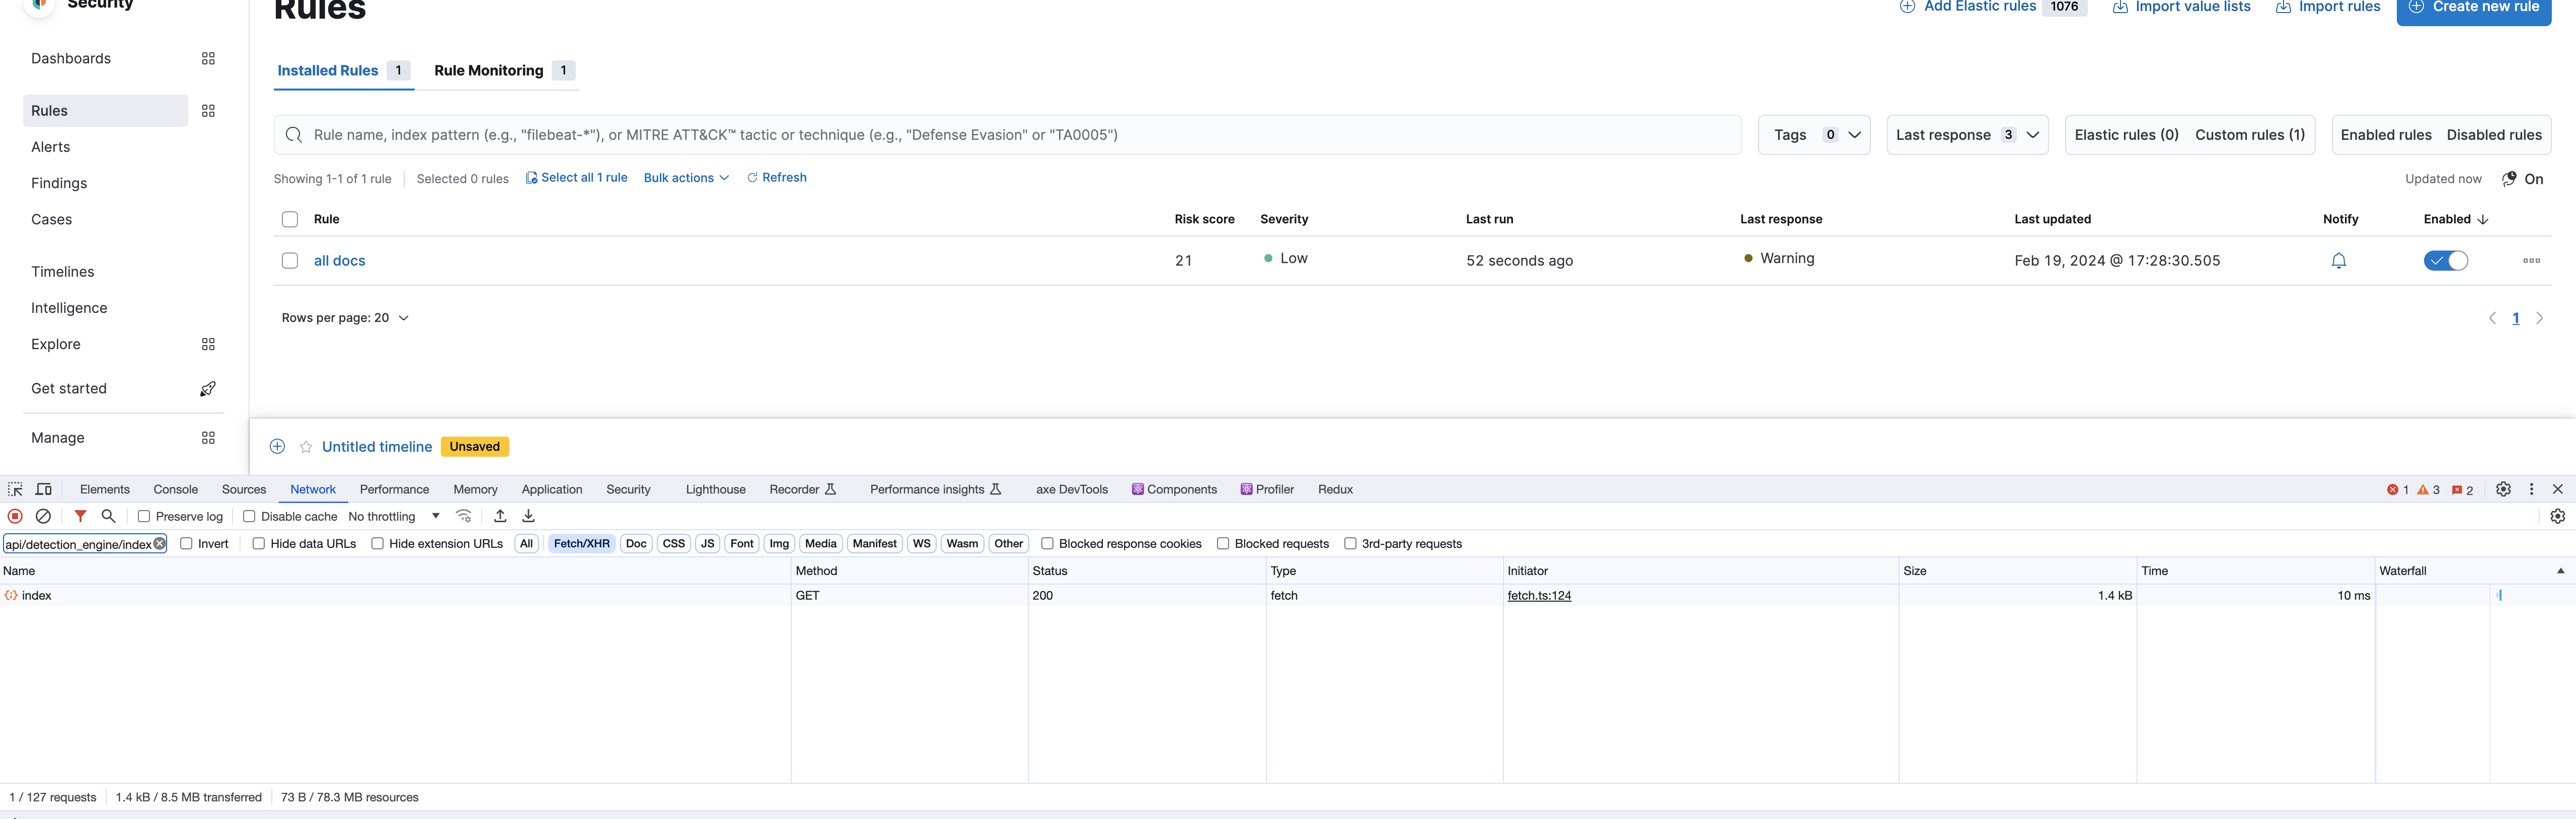The height and width of the screenshot is (819, 2576).
Task: Open DevTools Redux tab
Action: 1335,490
